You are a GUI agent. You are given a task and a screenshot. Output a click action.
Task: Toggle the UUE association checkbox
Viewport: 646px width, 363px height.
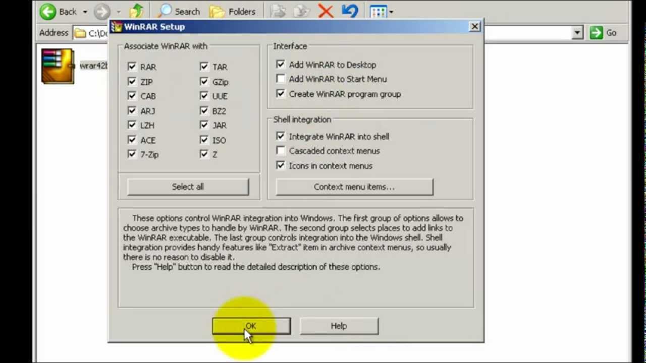coord(204,96)
